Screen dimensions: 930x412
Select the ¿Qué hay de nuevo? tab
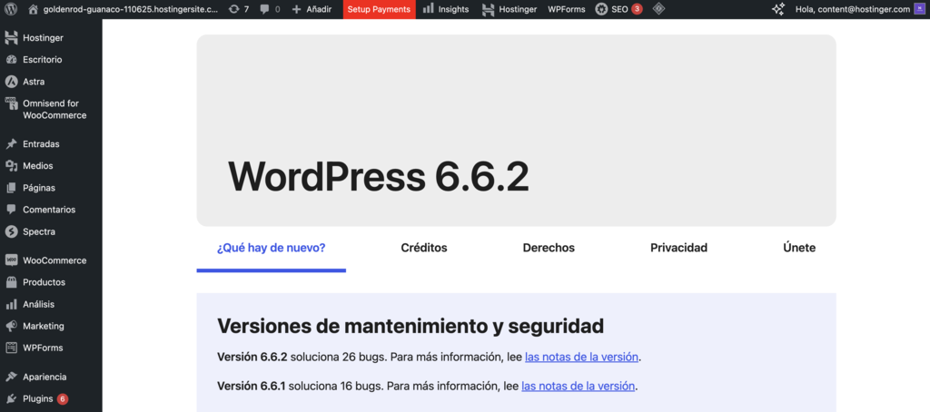[271, 248]
